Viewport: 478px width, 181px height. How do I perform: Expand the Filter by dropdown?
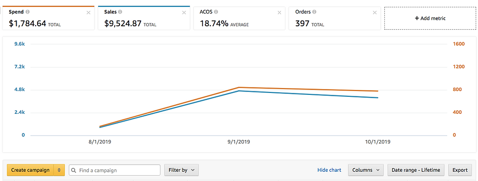[x=181, y=170]
